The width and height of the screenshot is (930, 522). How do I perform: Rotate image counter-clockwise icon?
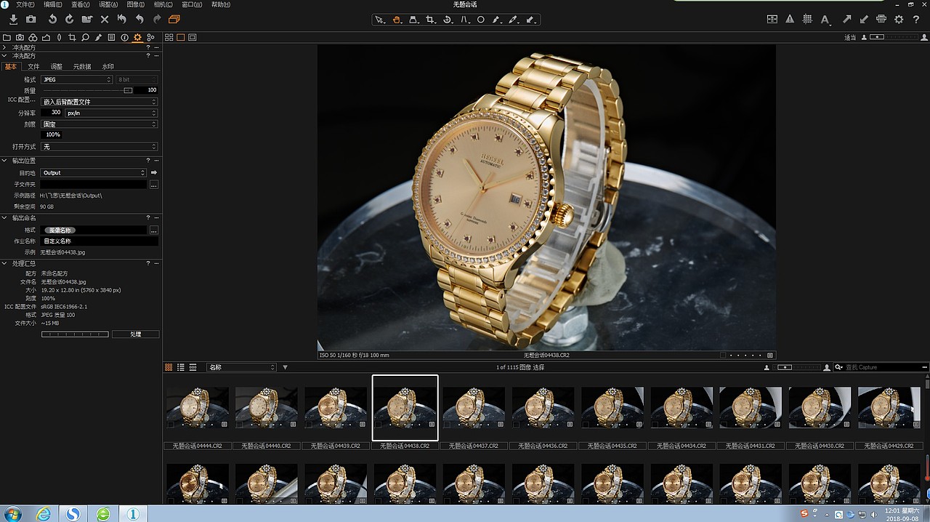52,20
